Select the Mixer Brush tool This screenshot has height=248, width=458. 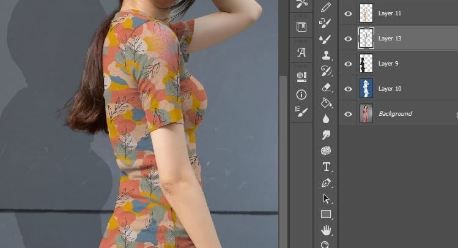coord(325,39)
